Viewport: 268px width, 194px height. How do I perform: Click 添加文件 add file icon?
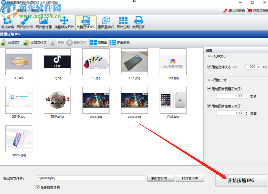(x=3, y=43)
